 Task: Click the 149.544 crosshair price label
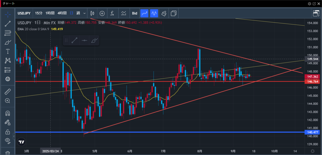313,59
